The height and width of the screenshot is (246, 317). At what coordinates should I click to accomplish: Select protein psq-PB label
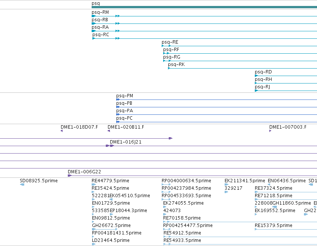pos(124,103)
